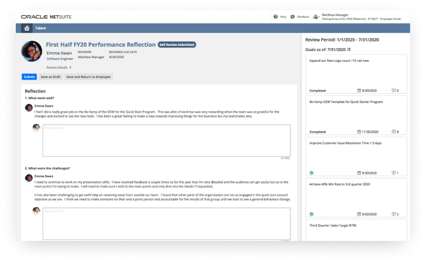Viewport: 426px width, 263px height.
Task: Open the role switcher icon beside Matthew Manager
Action: click(x=316, y=16)
